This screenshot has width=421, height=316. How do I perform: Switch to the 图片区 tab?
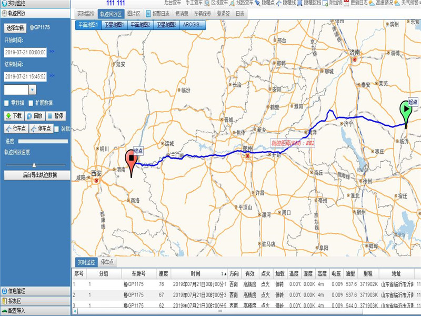pyautogui.click(x=134, y=14)
